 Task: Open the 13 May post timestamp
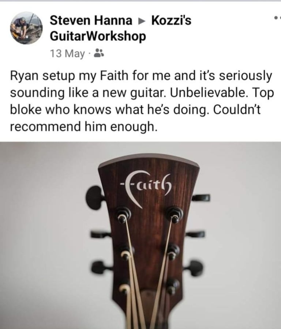click(x=67, y=53)
